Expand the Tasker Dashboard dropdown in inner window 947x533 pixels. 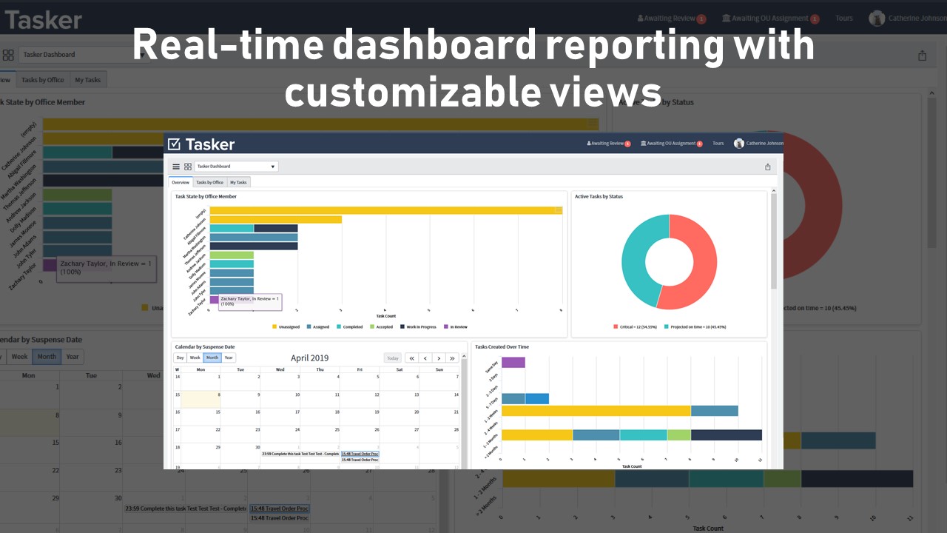coord(236,167)
